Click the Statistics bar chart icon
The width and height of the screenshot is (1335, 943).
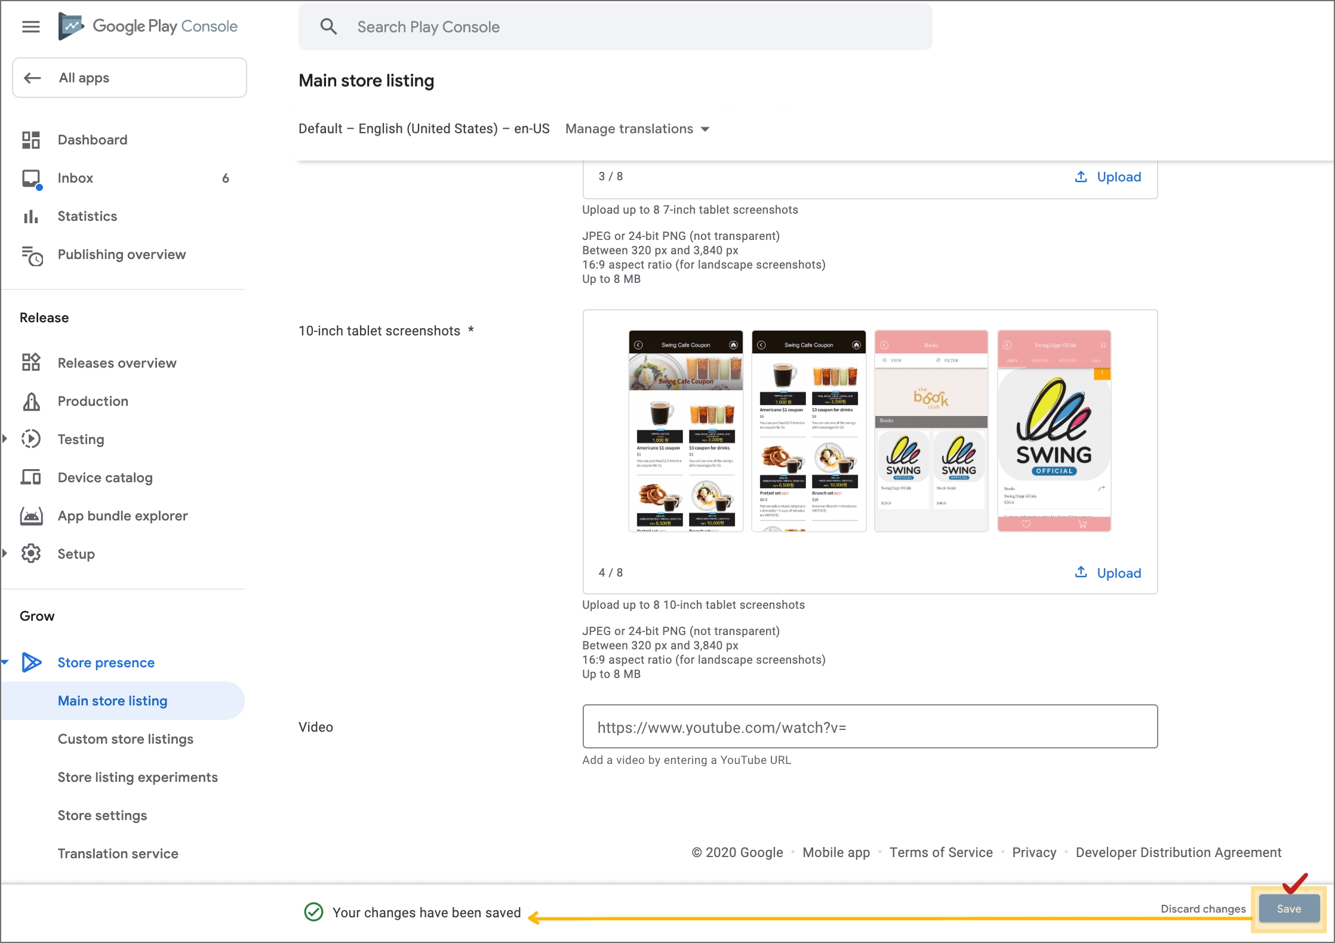point(31,216)
